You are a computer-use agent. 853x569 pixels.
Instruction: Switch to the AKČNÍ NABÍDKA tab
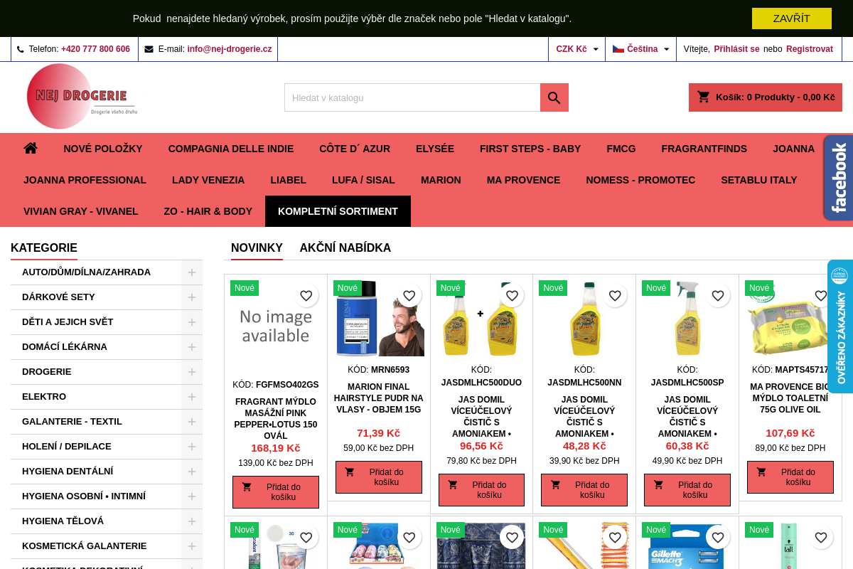pyautogui.click(x=345, y=248)
